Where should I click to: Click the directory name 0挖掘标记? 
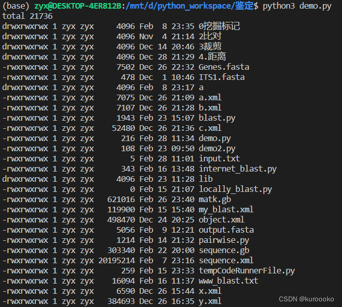(x=219, y=26)
